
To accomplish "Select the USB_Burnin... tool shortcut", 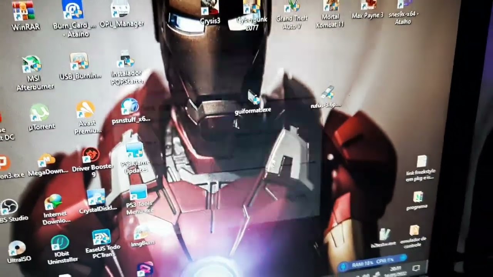I will [x=80, y=66].
